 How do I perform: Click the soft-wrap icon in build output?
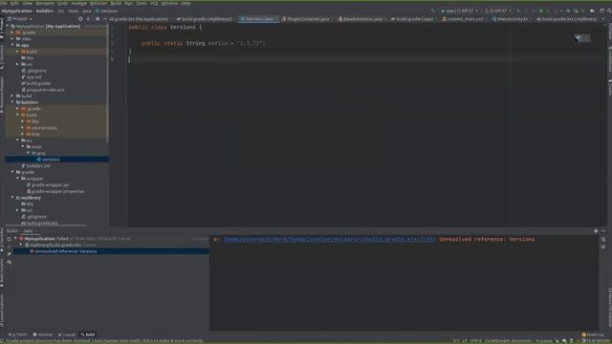(x=603, y=240)
